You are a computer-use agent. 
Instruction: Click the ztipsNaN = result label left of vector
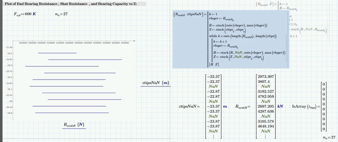189,106
